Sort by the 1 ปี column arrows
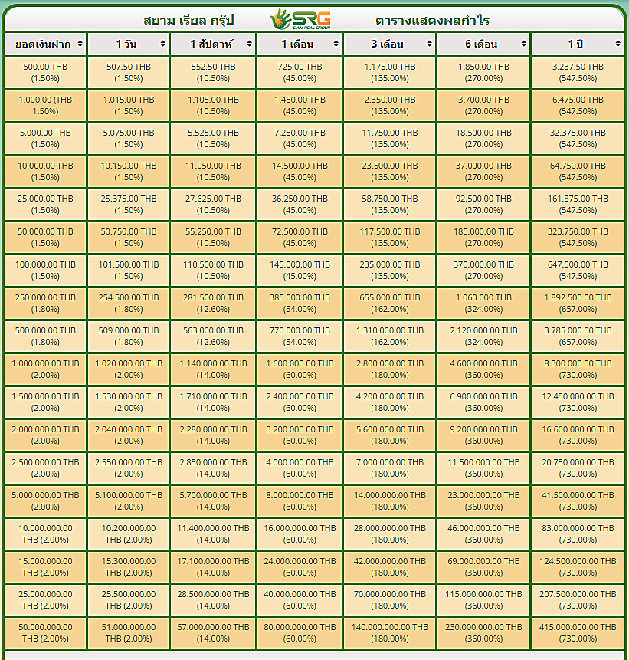 [x=618, y=44]
